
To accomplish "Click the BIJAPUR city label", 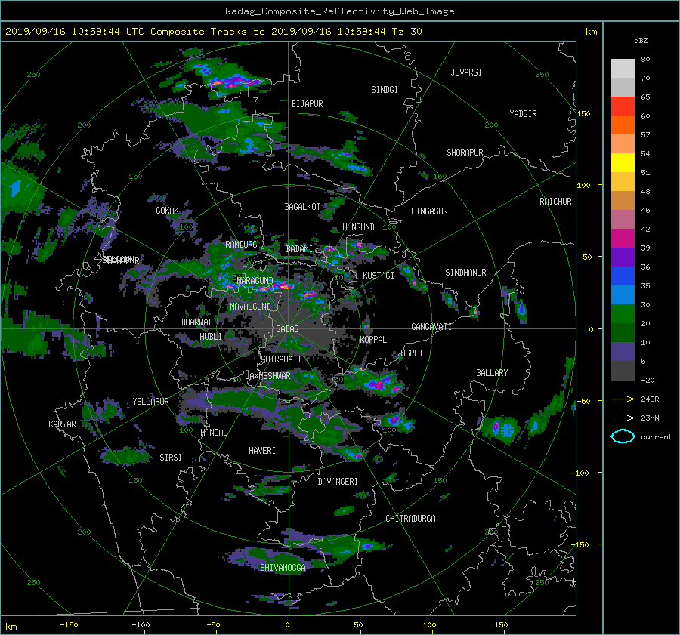I will (307, 104).
